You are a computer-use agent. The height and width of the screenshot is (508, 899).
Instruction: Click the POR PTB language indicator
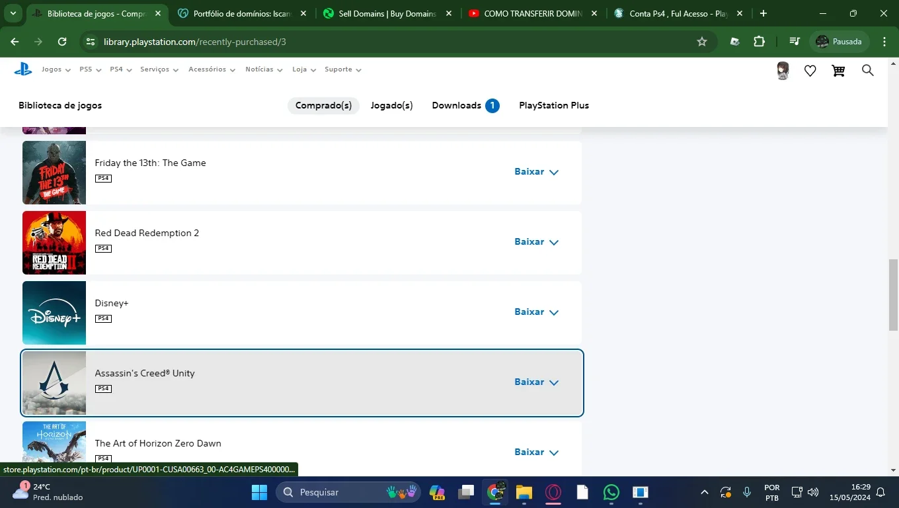[771, 492]
